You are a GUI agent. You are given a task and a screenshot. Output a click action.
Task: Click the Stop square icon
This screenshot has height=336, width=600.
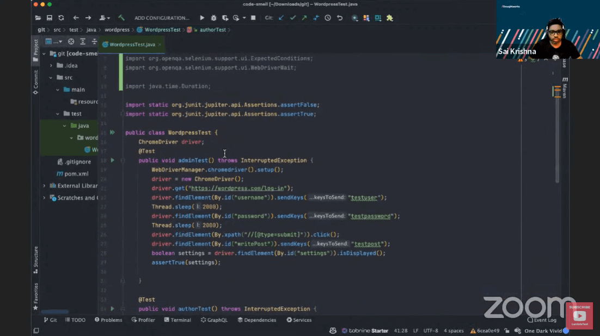click(253, 18)
